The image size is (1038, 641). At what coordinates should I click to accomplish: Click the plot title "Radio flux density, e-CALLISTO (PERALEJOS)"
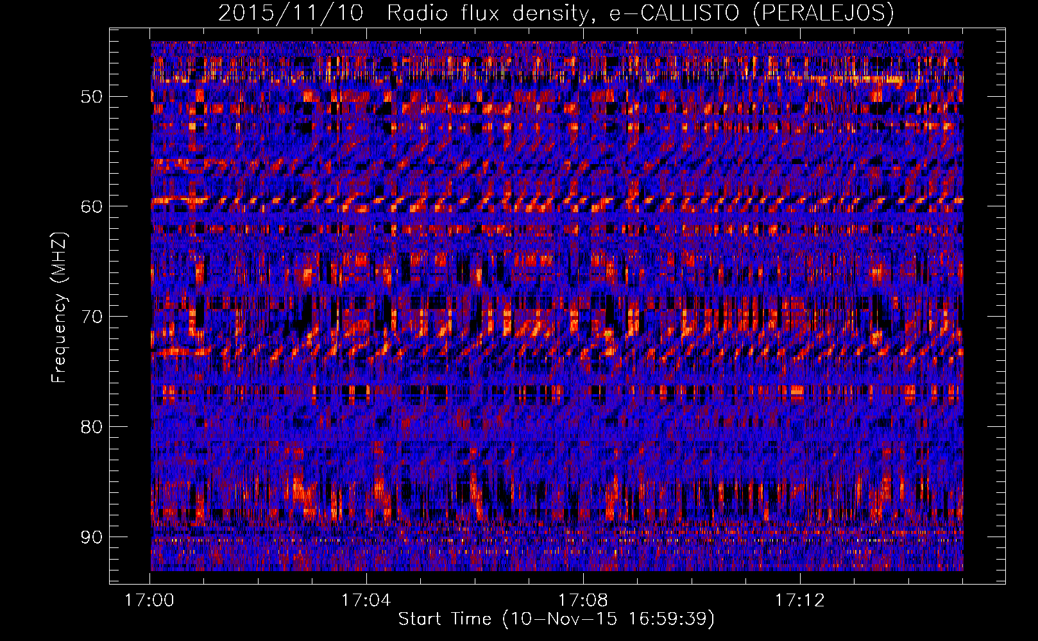tap(640, 13)
